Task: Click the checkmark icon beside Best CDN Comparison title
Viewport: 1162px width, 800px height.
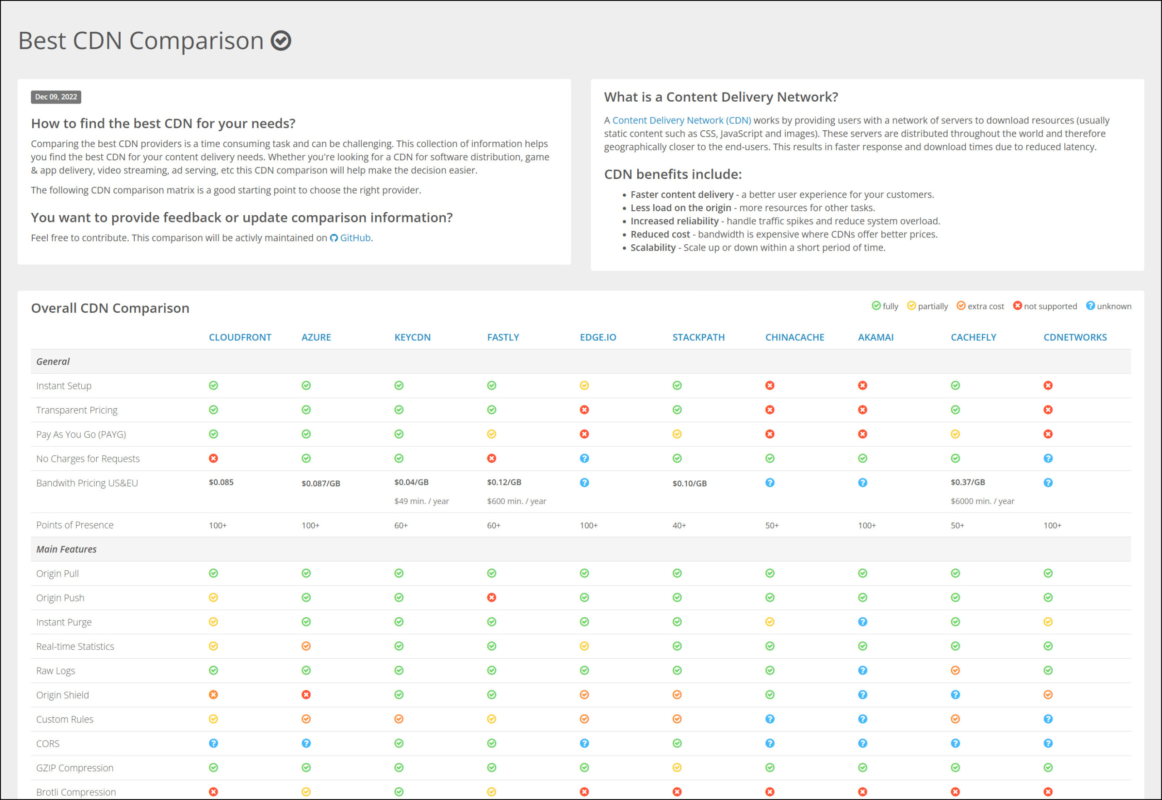Action: coord(281,40)
